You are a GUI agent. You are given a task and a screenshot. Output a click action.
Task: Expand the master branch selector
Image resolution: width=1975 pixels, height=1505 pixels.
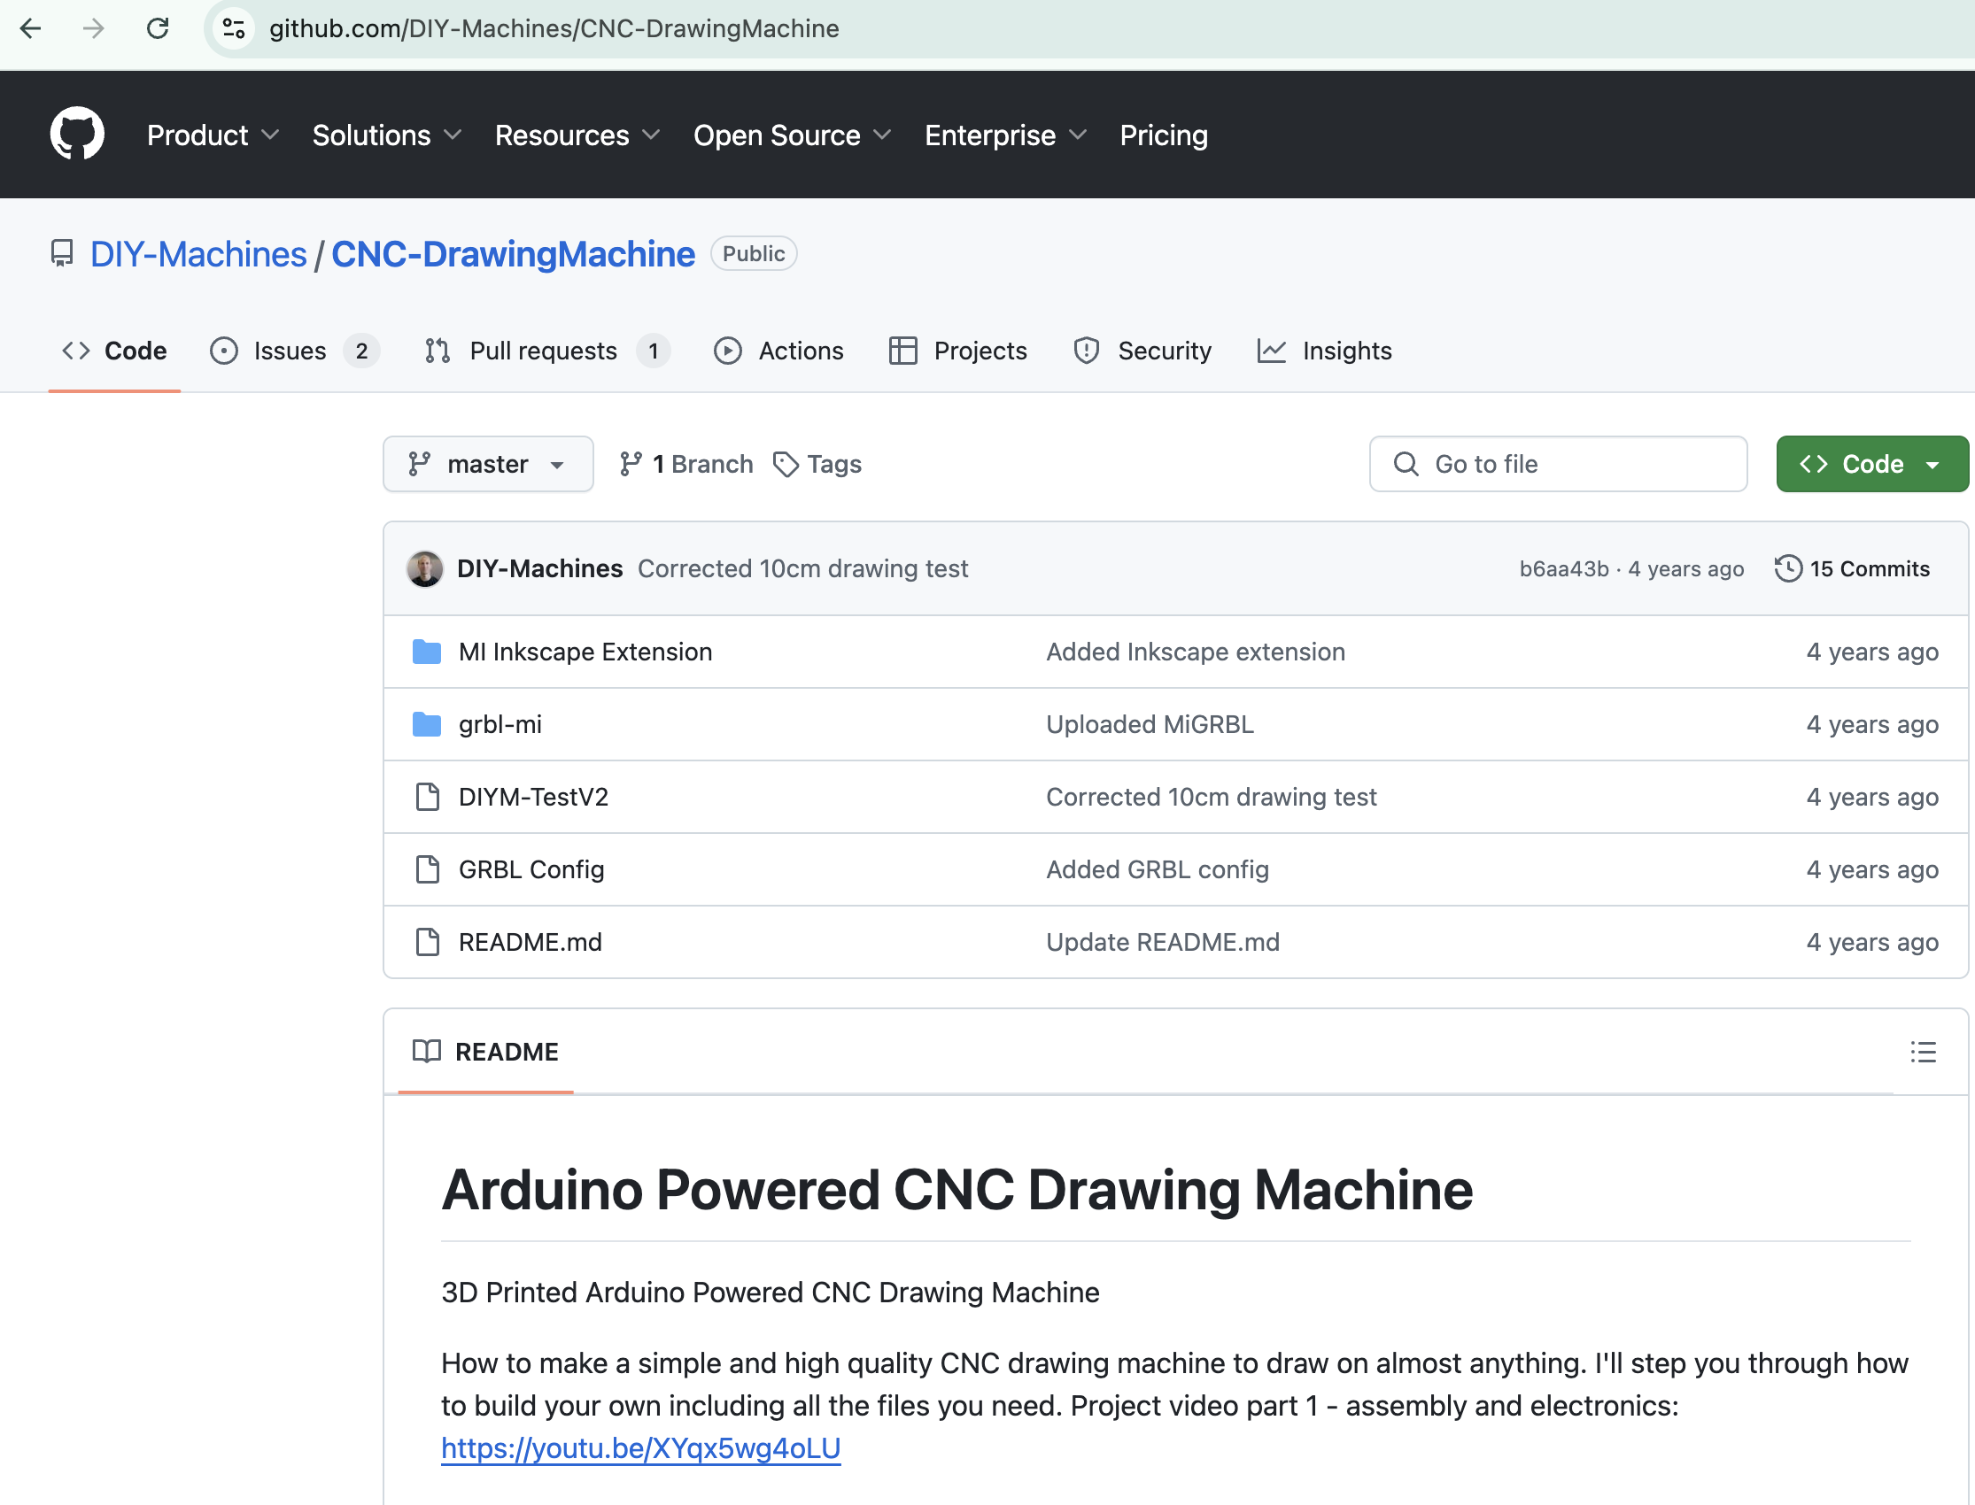pos(487,464)
